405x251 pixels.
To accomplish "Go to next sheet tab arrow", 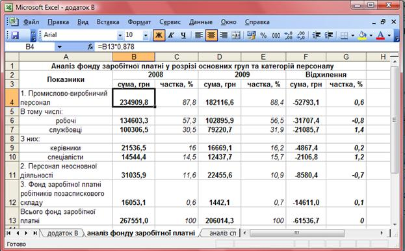I will pyautogui.click(x=26, y=233).
